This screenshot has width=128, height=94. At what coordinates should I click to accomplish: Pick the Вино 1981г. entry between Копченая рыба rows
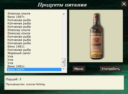point(34,46)
